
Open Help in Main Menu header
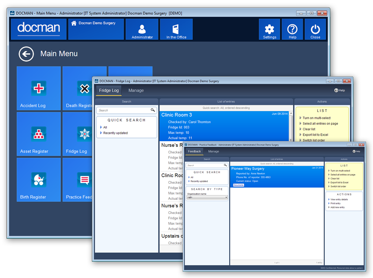292,29
